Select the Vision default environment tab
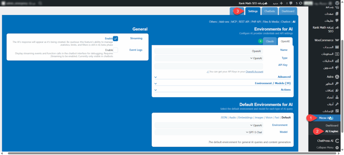 tap(269, 118)
